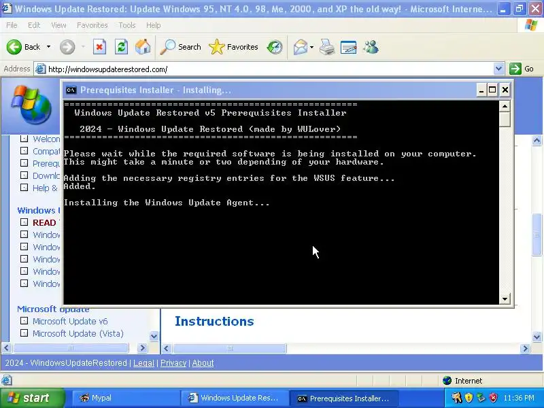
Task: Click the Refresh page icon
Action: pos(121,47)
